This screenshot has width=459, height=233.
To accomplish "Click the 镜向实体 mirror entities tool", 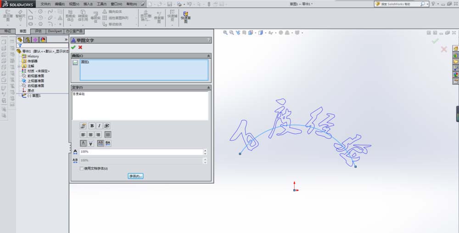I will click(112, 12).
